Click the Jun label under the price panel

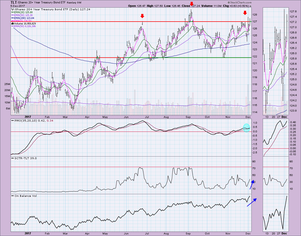pos(126,117)
